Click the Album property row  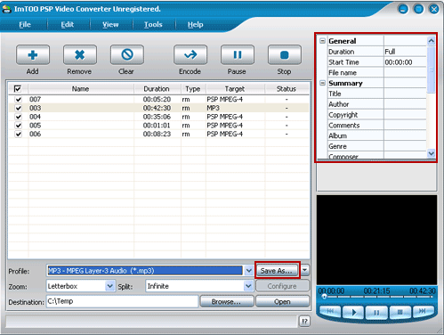pos(376,135)
